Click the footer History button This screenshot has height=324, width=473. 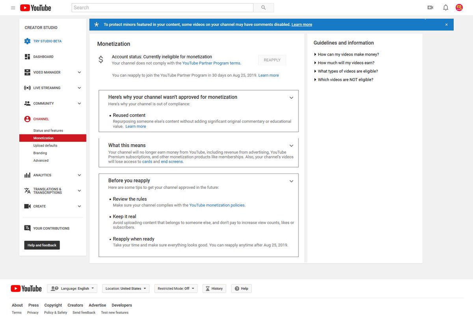click(x=214, y=289)
